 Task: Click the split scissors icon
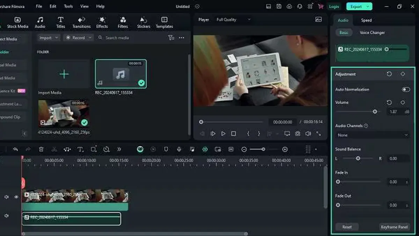pyautogui.click(x=54, y=149)
